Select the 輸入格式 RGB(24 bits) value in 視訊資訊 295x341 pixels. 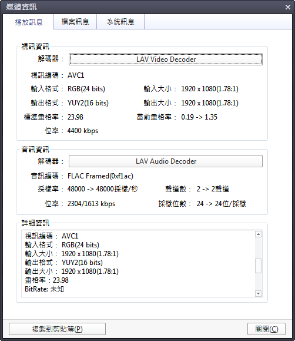(x=86, y=89)
